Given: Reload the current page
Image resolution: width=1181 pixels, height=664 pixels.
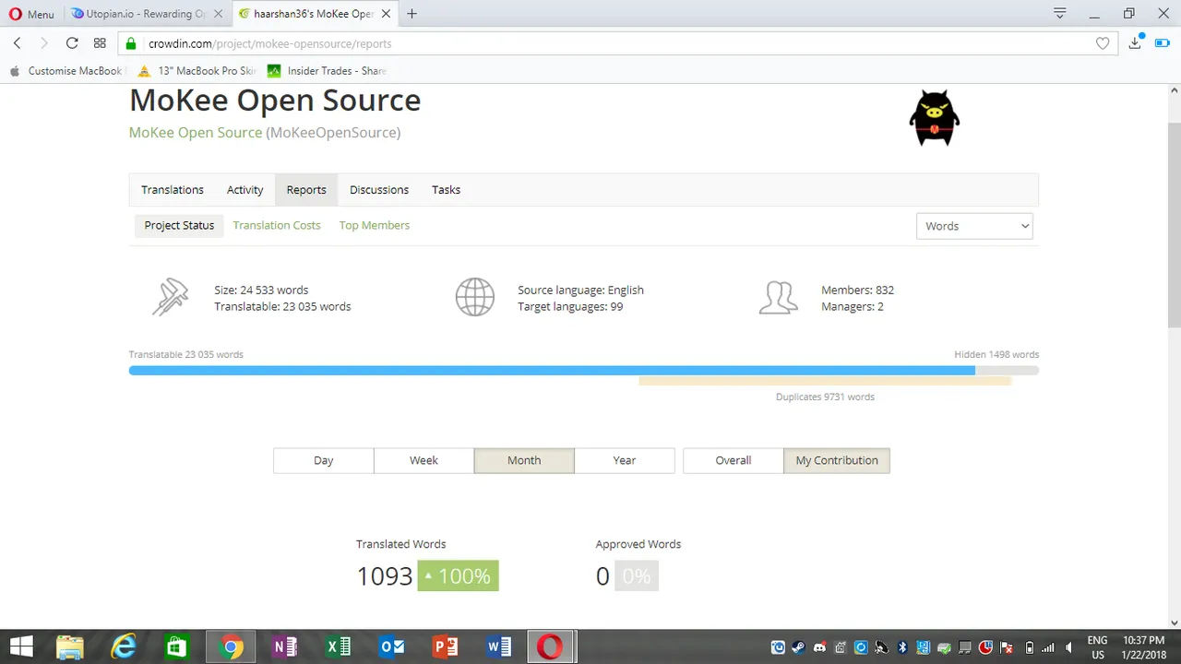Looking at the screenshot, I should pyautogui.click(x=72, y=43).
